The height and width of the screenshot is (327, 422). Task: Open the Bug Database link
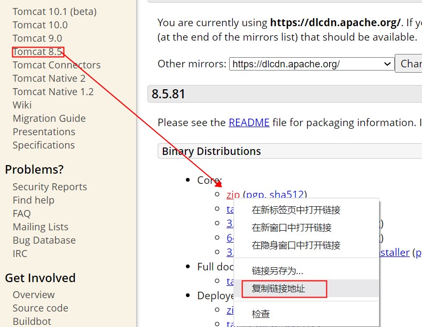[x=44, y=240]
